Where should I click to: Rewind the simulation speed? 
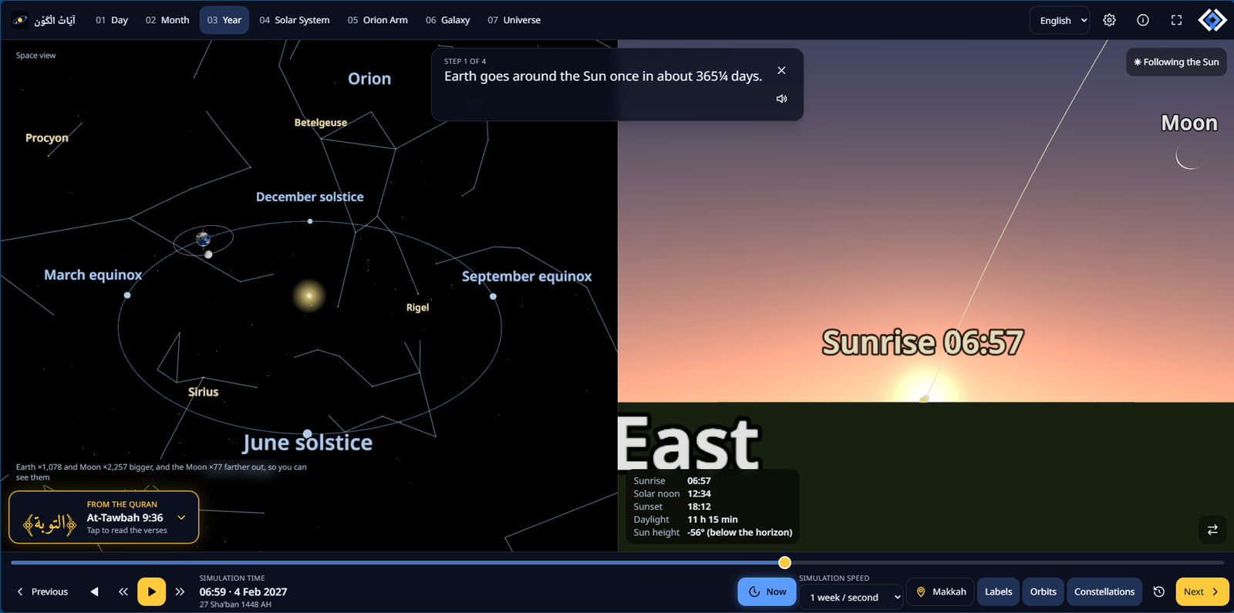[x=123, y=591]
